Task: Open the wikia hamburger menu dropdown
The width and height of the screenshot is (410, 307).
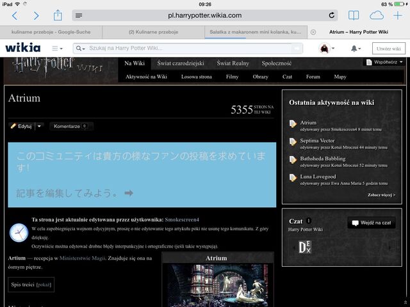Action: [57, 49]
